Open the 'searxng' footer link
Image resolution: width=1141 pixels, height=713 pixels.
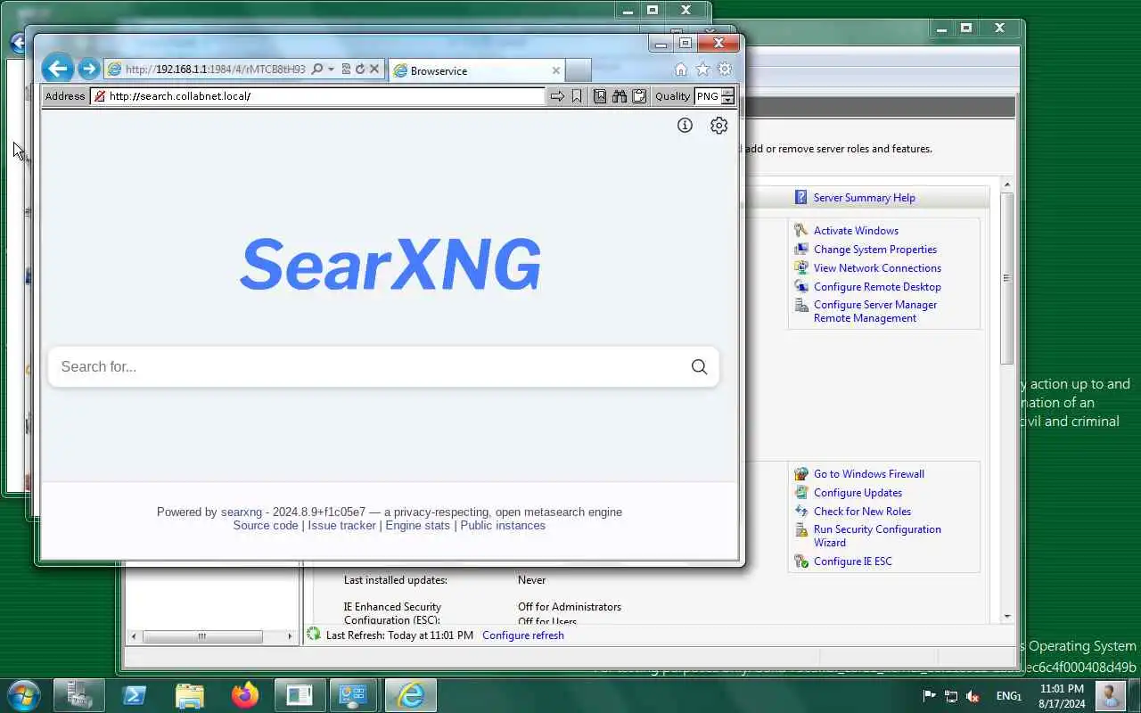click(242, 512)
